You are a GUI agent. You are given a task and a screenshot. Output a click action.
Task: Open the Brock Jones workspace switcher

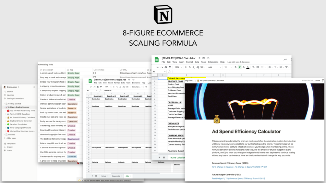pyautogui.click(x=12, y=87)
